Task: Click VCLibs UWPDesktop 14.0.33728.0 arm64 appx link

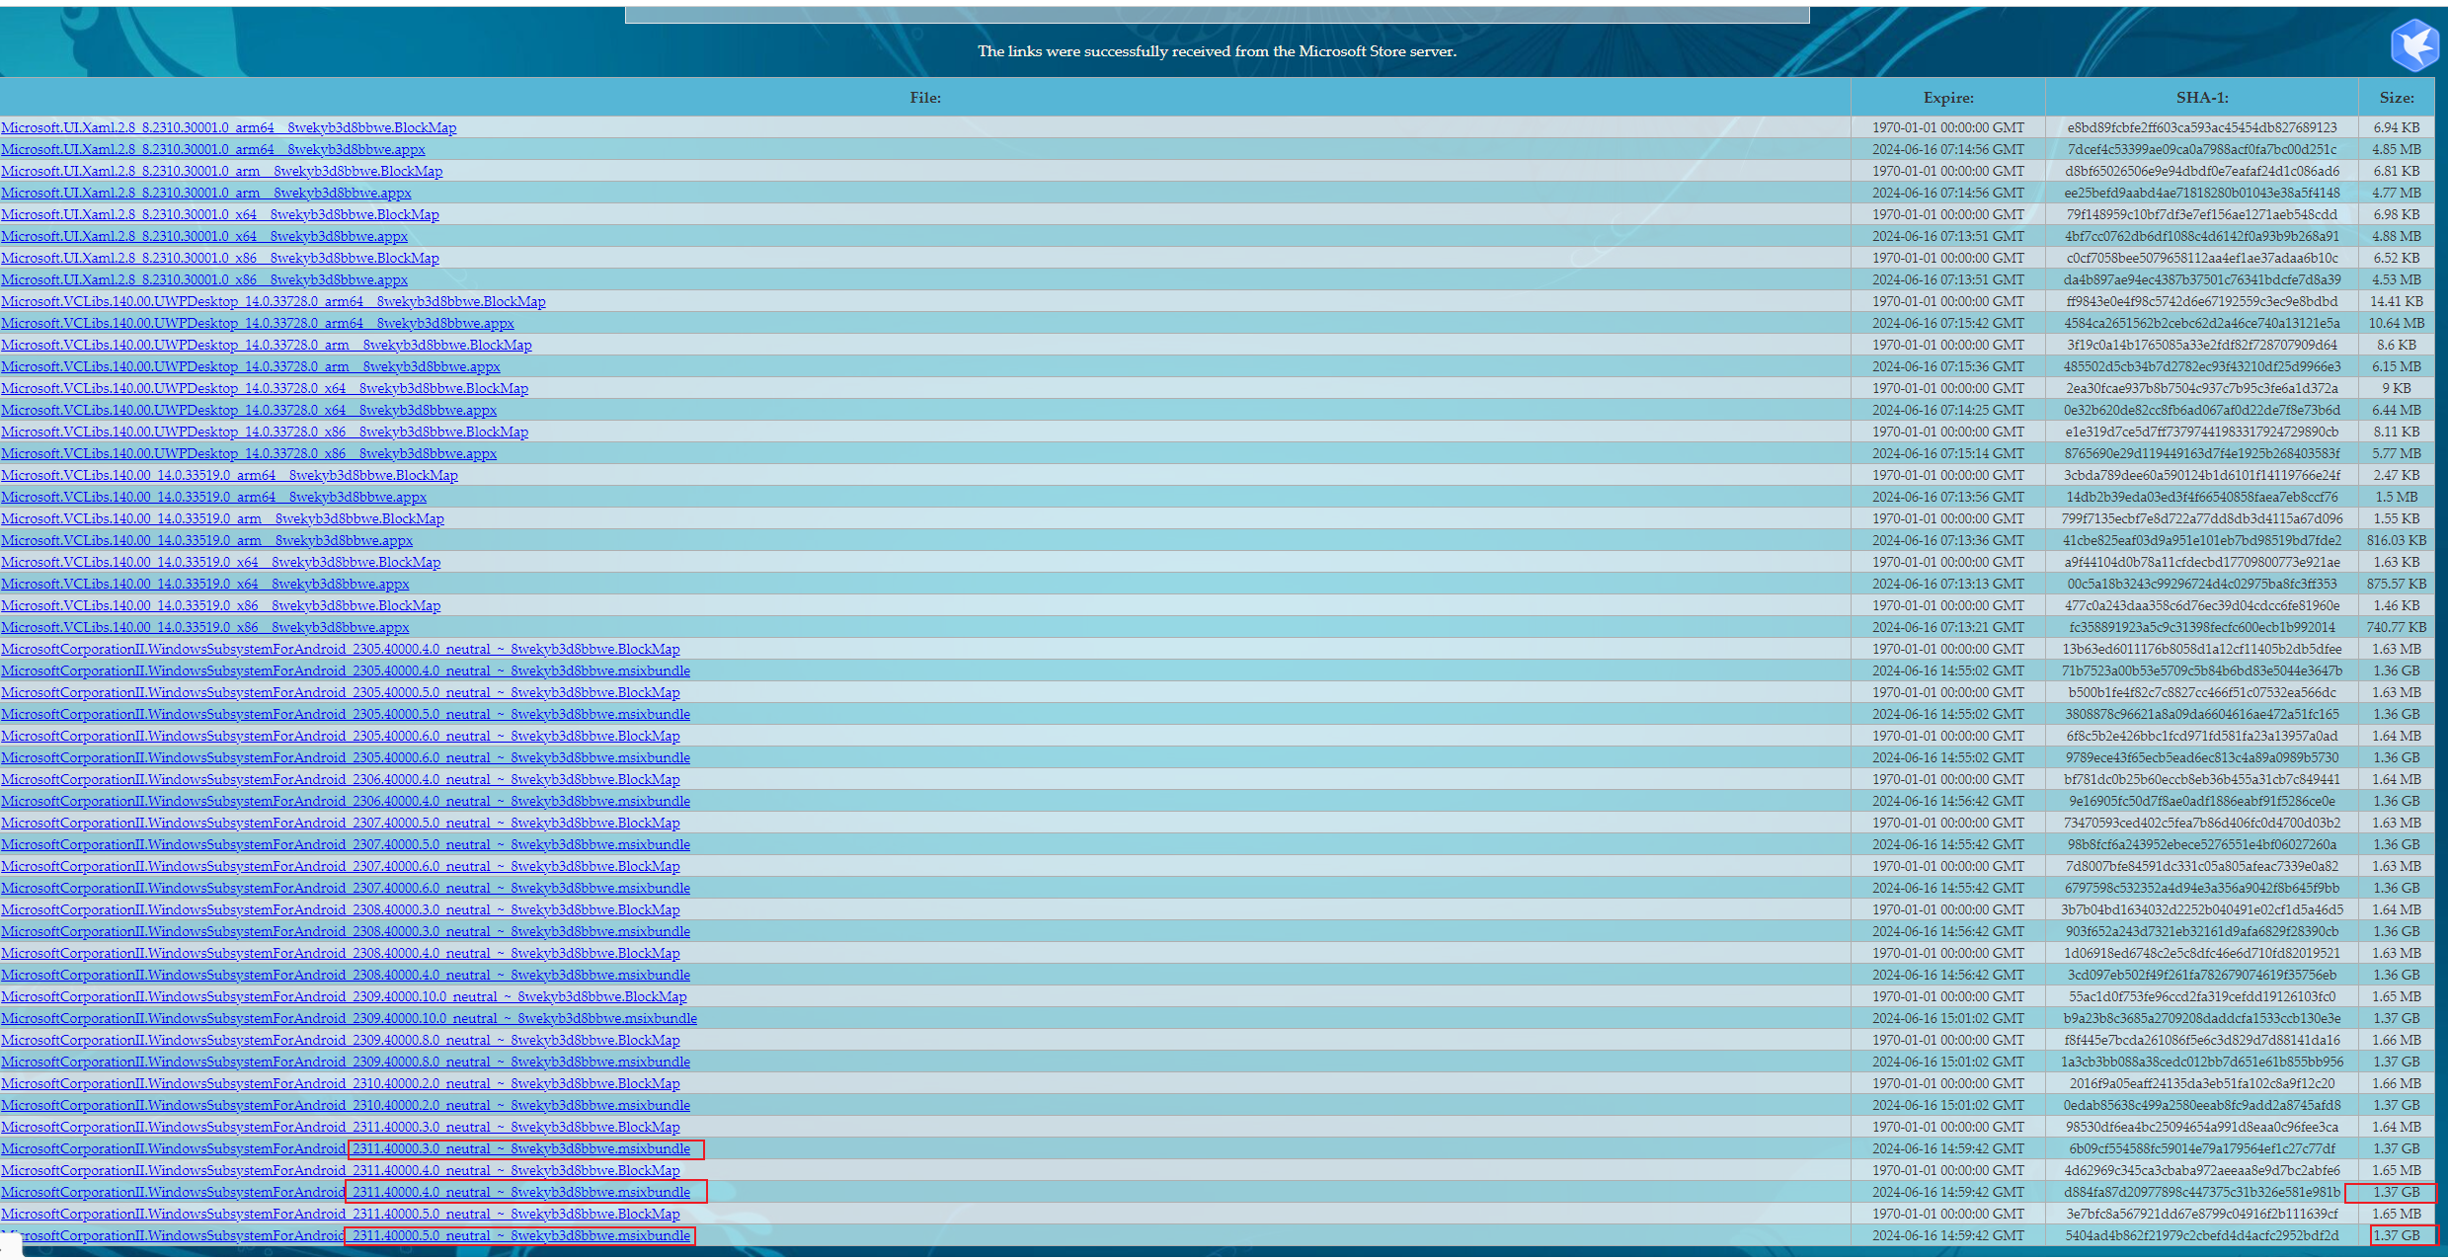Action: point(257,323)
